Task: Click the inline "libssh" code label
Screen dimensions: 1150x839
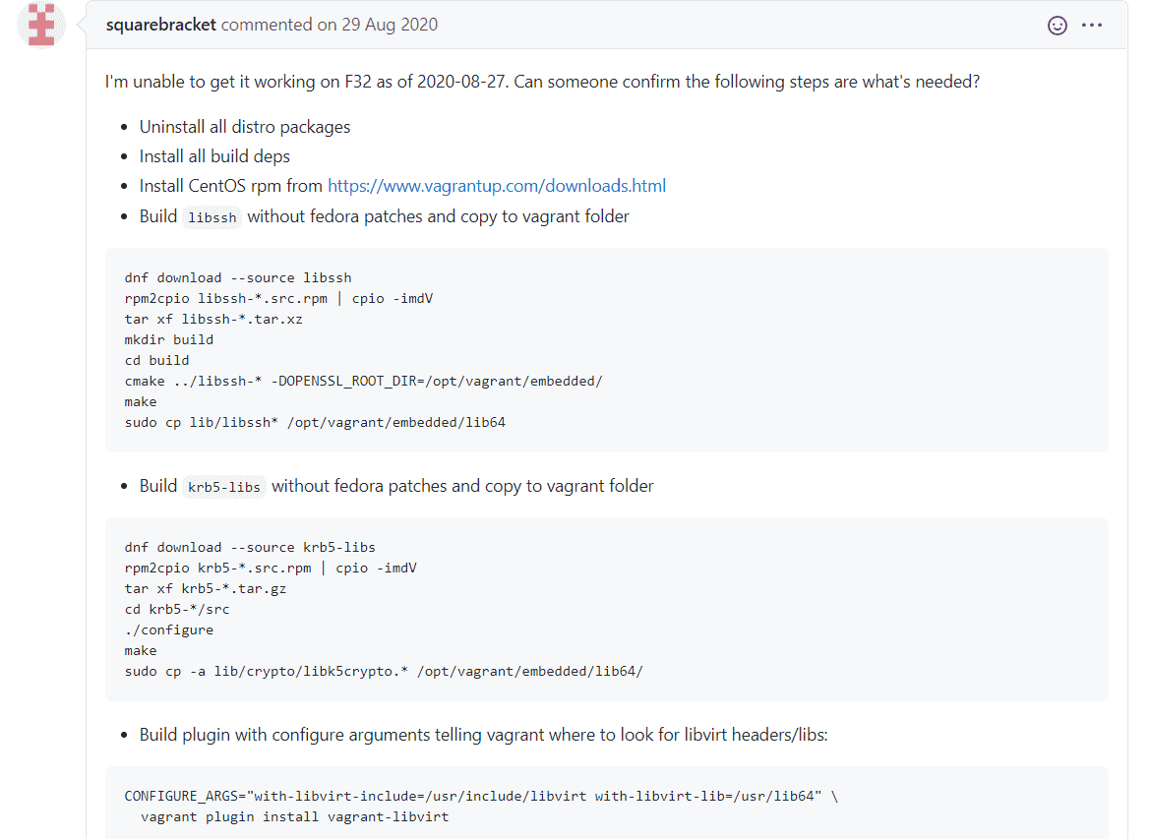Action: (x=212, y=217)
